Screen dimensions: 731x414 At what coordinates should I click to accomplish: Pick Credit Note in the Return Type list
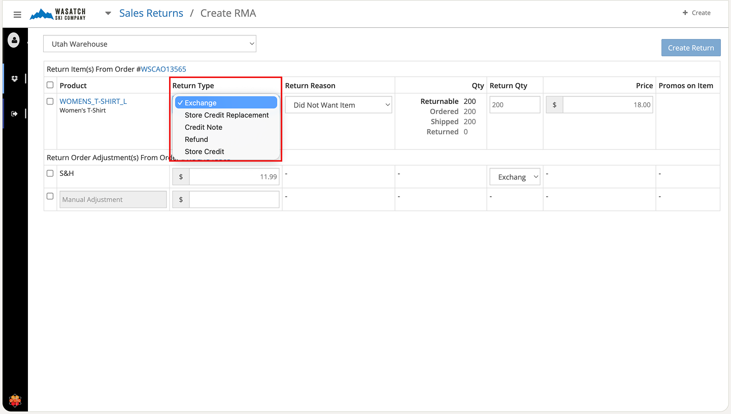pos(204,127)
